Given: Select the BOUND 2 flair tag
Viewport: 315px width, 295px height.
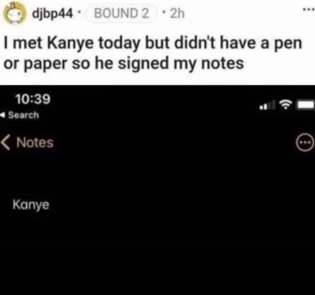Looking at the screenshot, I should pyautogui.click(x=121, y=13).
